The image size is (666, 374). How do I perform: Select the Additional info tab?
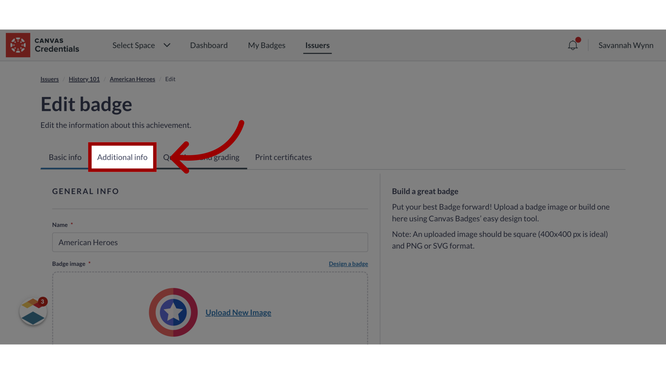[x=122, y=157]
